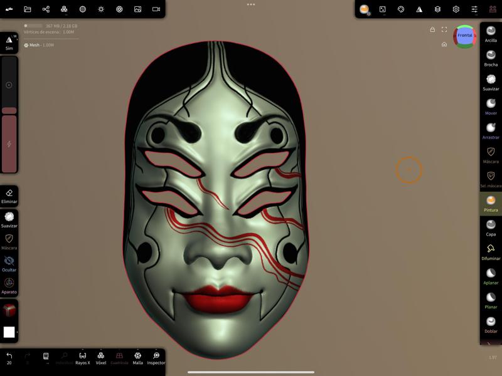Open the Post Process aperture menu
The image size is (502, 376).
pyautogui.click(x=119, y=9)
